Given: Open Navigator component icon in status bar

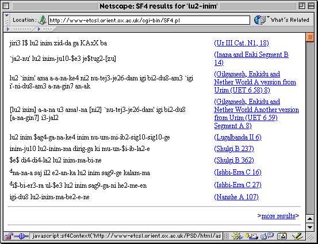Looking at the screenshot, I should click(236, 236).
